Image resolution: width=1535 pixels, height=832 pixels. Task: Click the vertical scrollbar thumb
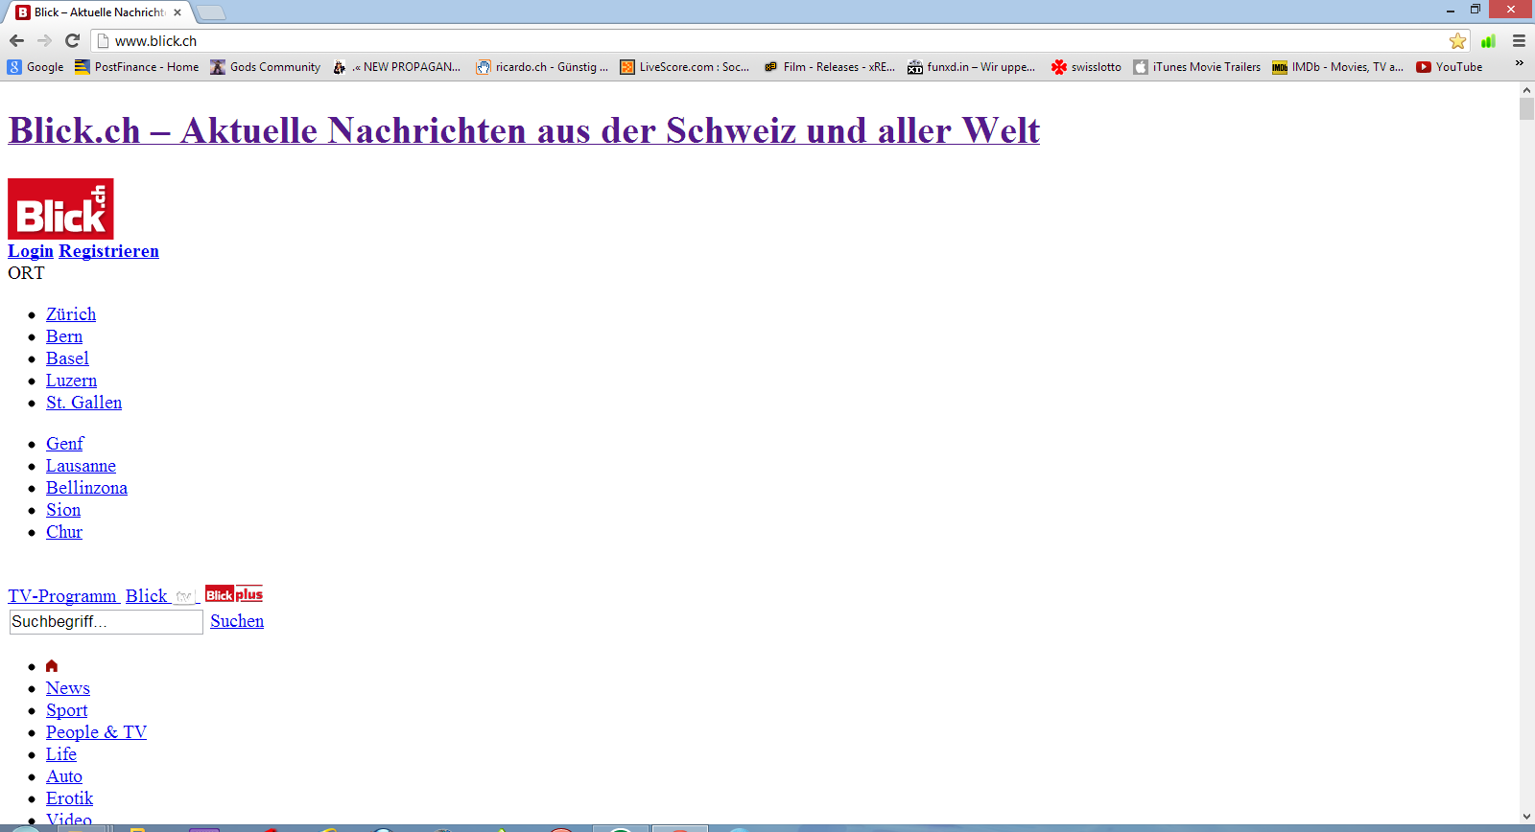pos(1526,108)
